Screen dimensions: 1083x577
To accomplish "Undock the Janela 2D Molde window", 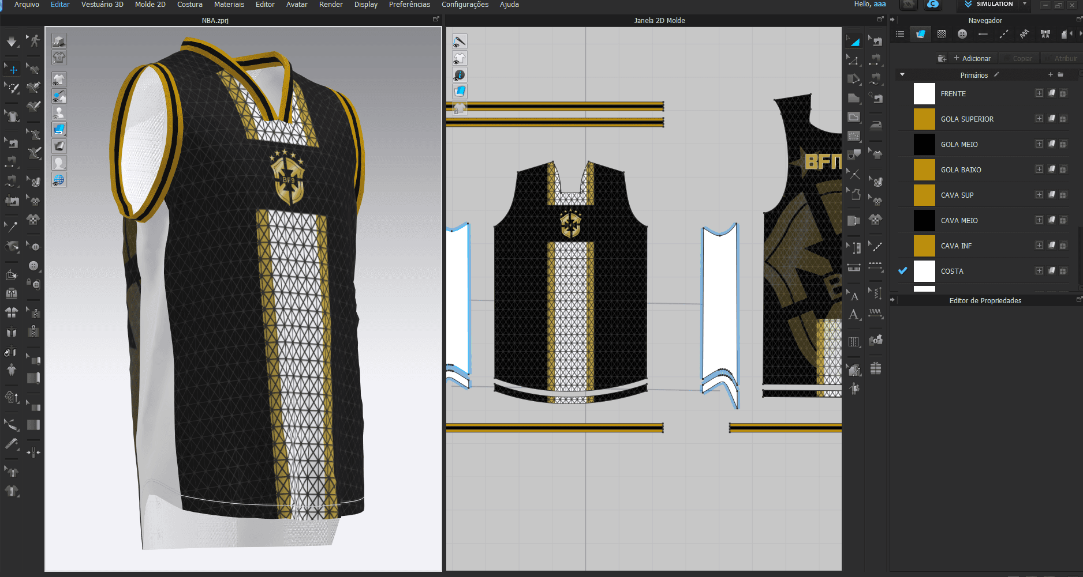I will point(880,20).
